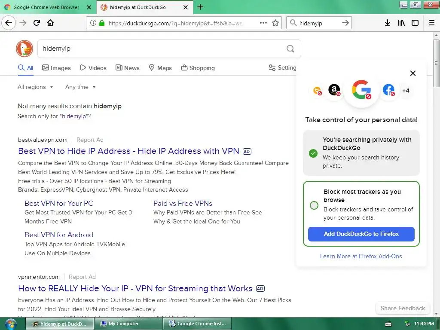Click the green searching-privately checkmark
440x330 pixels.
313,153
